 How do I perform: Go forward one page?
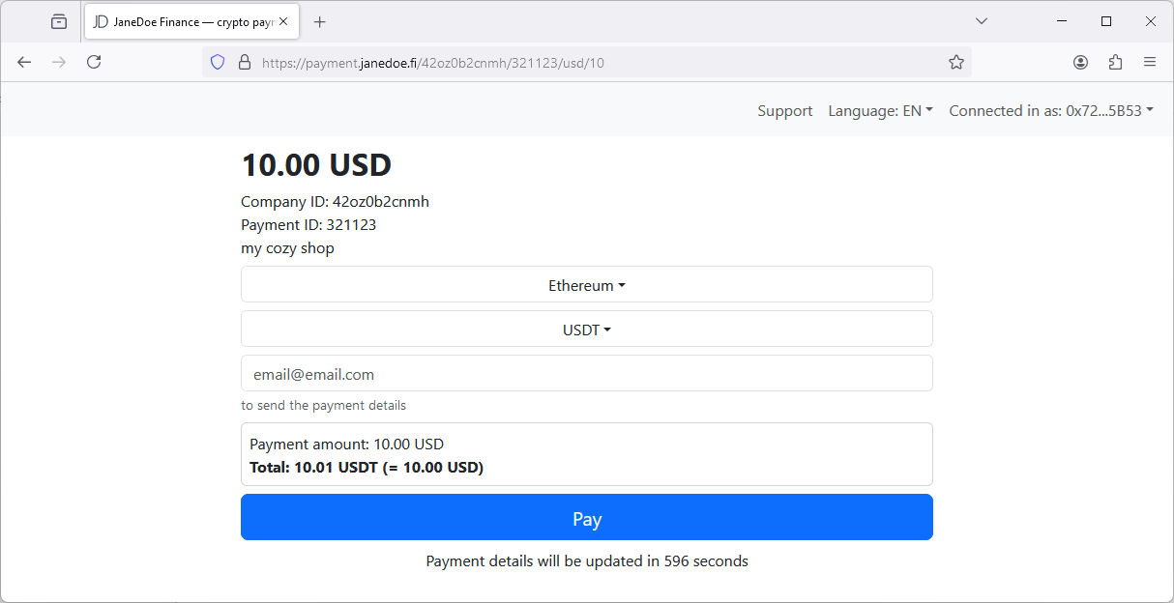click(x=59, y=62)
